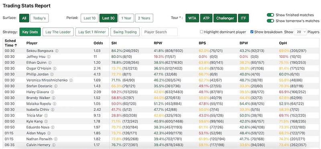Click info icon for Tricia Mar

click(x=46, y=116)
